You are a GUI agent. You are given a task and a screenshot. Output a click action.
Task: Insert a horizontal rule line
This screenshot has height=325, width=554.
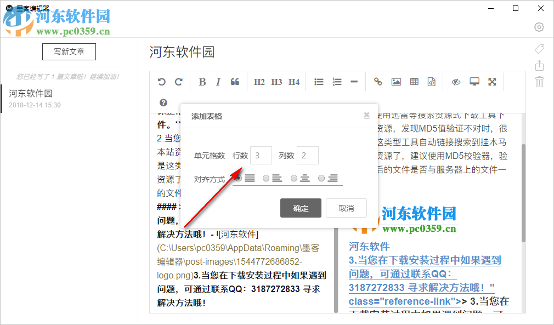coord(354,82)
